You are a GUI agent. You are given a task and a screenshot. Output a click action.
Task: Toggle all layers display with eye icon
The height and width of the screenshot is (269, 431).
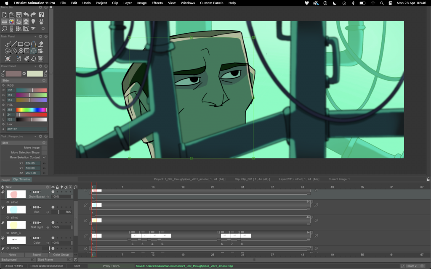pos(53,187)
